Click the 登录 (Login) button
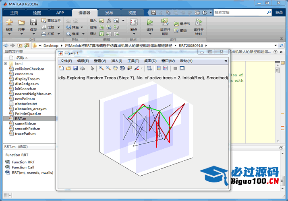 279,12
